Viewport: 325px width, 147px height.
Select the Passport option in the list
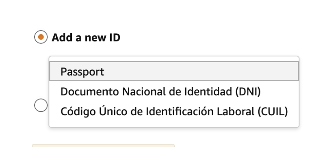click(x=174, y=71)
